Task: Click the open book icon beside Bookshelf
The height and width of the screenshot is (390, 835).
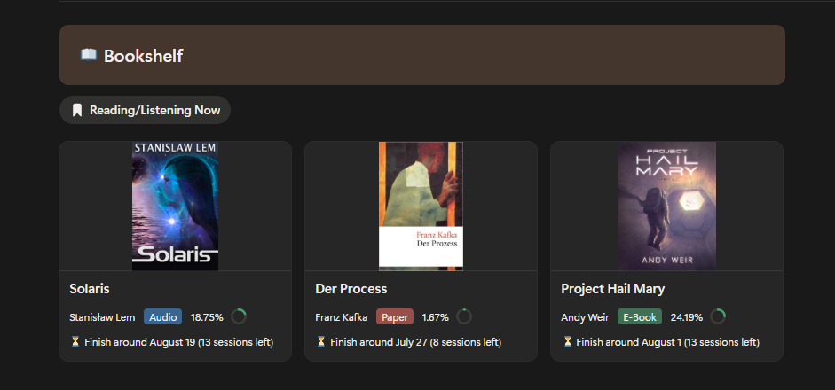Action: [x=89, y=55]
